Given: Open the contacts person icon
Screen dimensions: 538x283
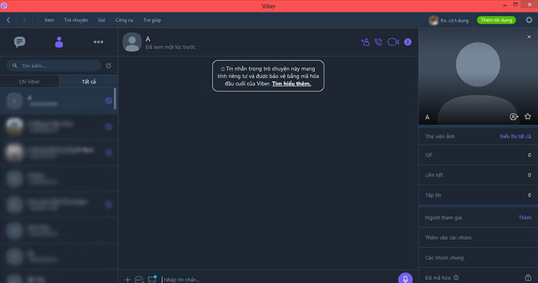Looking at the screenshot, I should tap(59, 42).
